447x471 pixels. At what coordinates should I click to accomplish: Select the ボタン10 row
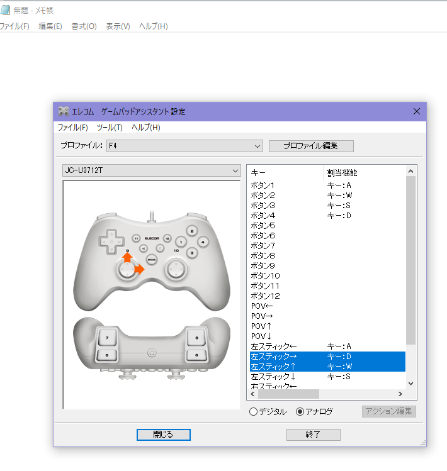coord(327,276)
